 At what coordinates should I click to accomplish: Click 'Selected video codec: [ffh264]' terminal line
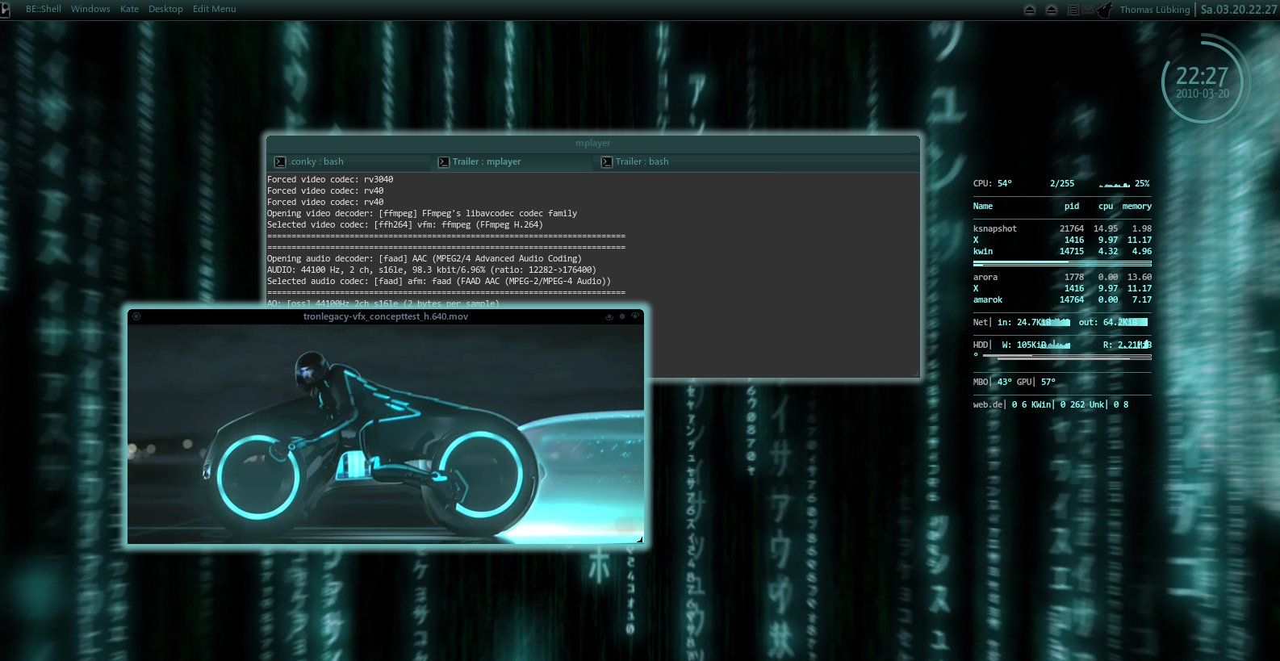405,224
